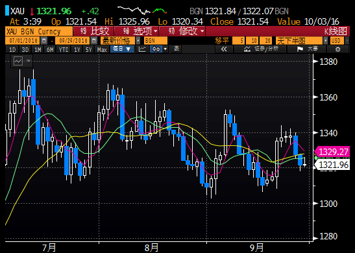Open chart settings gear icon
Viewport: 355px width, 253px height.
337,49
